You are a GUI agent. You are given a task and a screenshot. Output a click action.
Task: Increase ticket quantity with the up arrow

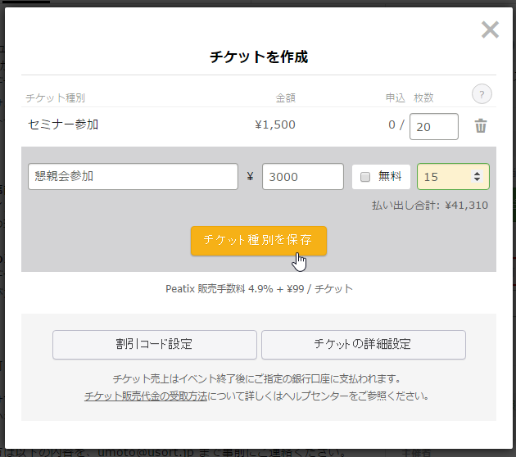[x=477, y=173]
